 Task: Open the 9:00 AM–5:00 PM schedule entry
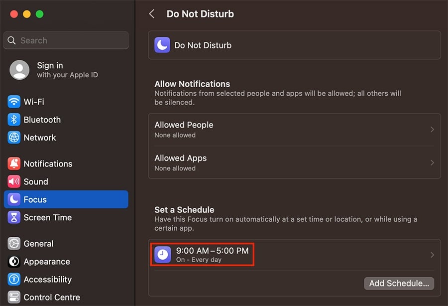coord(214,254)
